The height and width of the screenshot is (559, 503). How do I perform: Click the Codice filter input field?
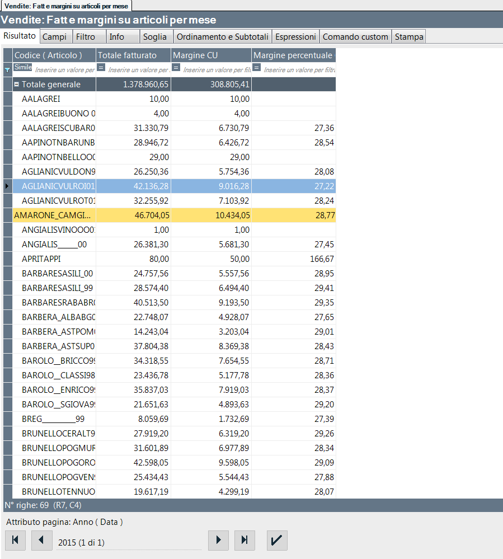(x=64, y=71)
